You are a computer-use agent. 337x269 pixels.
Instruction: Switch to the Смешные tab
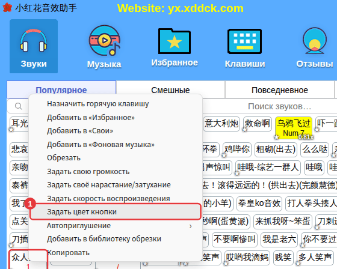170,90
